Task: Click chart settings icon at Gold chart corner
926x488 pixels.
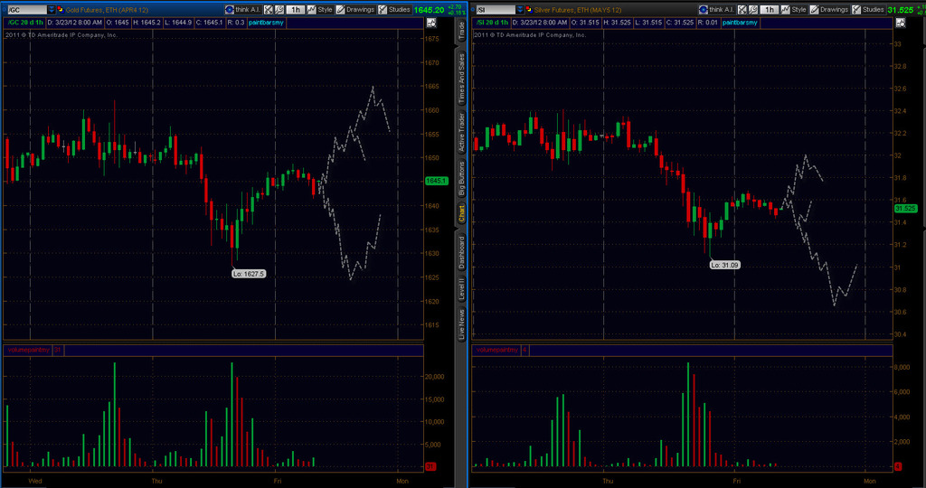Action: point(431,23)
